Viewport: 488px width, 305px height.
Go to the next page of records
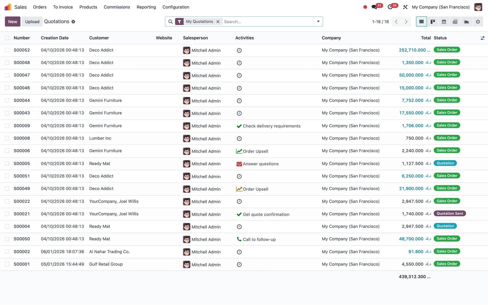pyautogui.click(x=406, y=22)
